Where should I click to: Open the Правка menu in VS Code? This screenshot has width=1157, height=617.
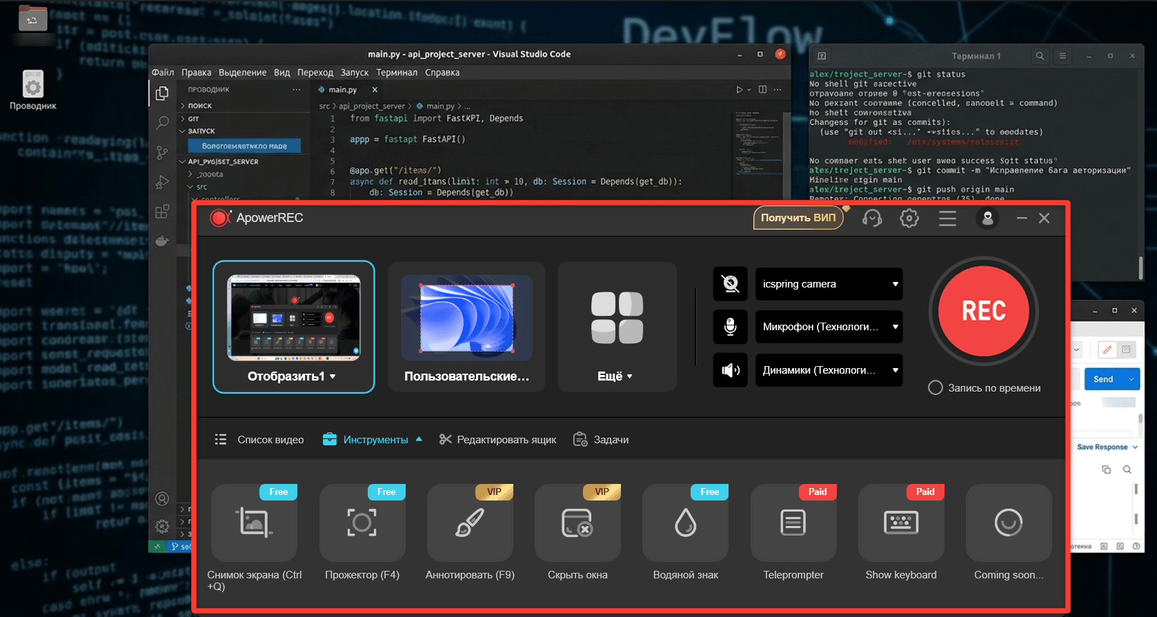[x=197, y=72]
